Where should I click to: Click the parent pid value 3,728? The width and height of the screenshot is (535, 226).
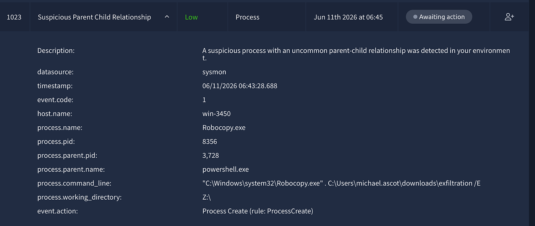211,155
